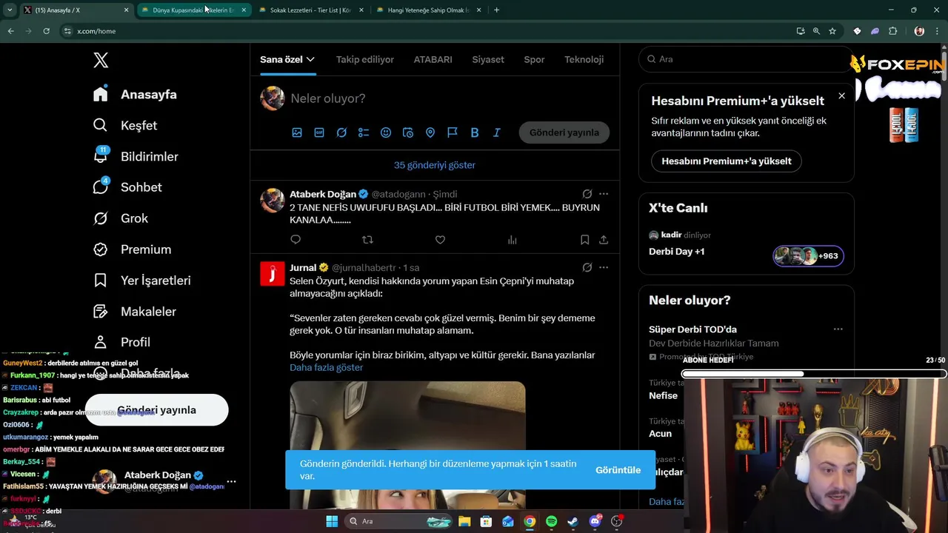Open account menu next to Ataberk Doğan

coord(231,481)
